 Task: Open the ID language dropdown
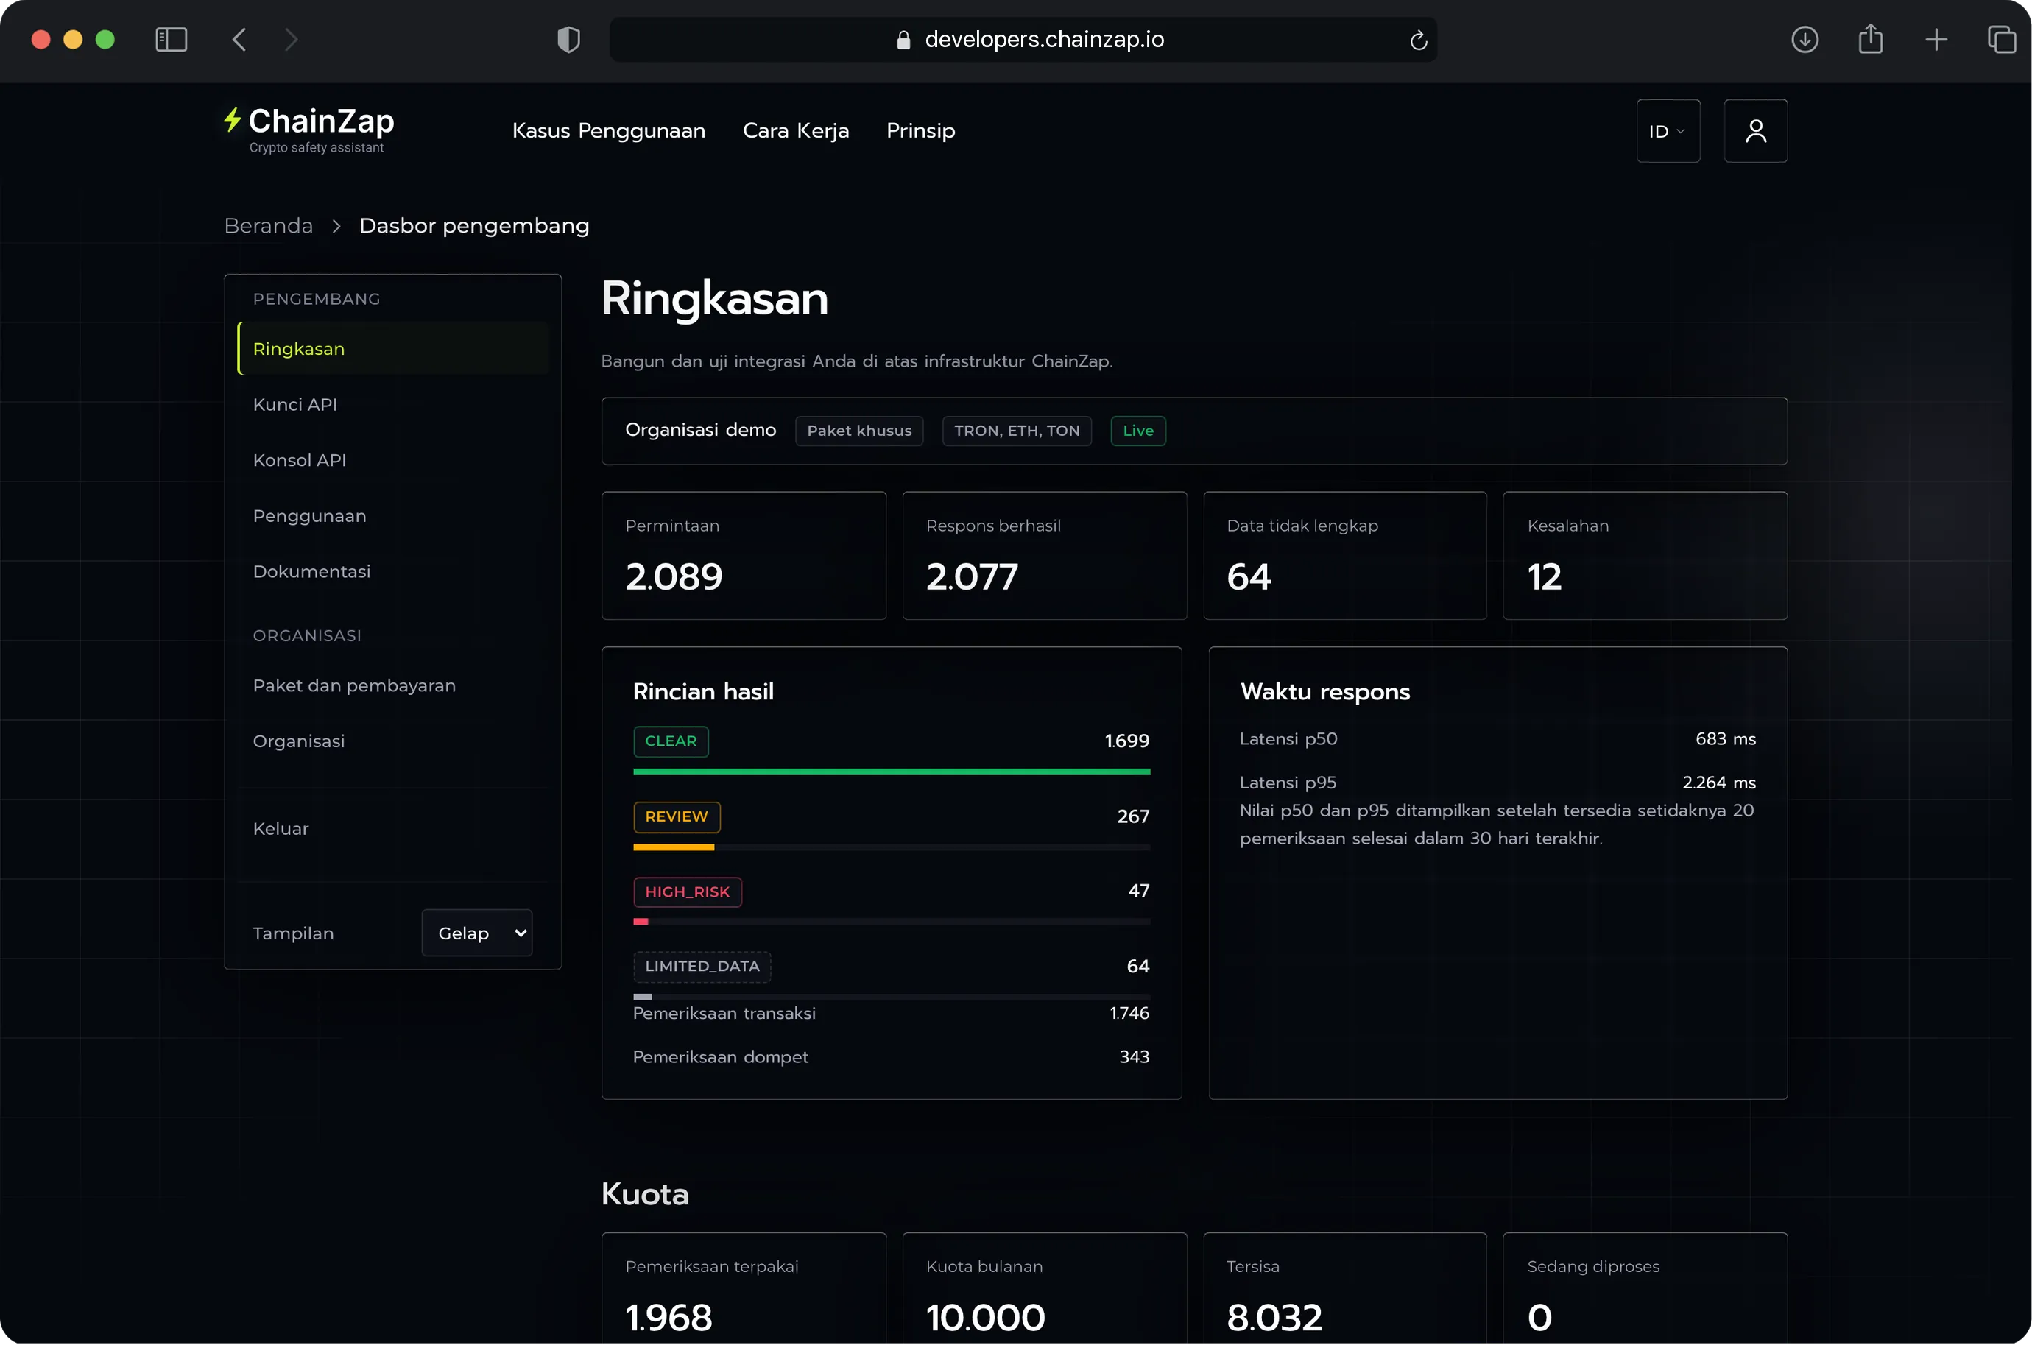click(1668, 131)
